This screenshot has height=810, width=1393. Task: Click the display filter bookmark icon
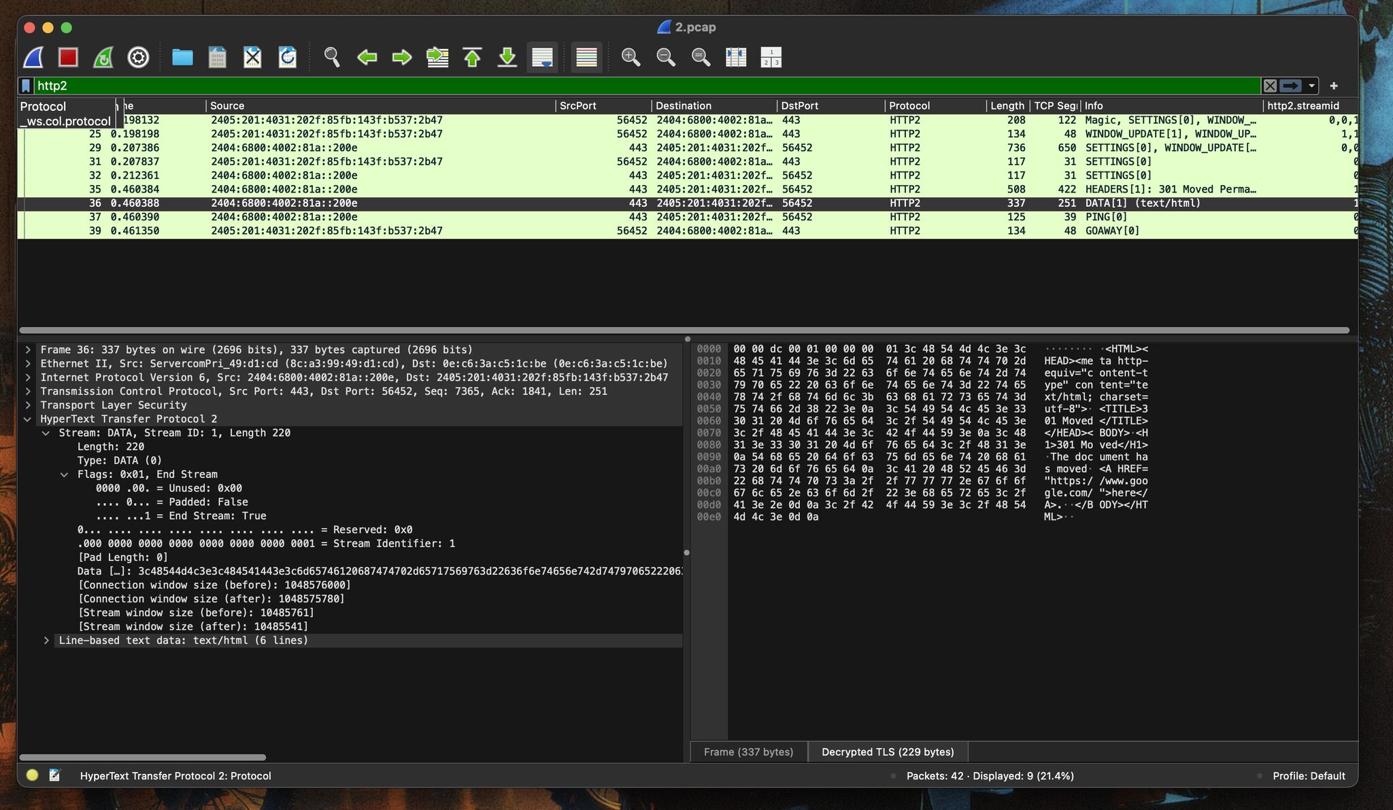click(26, 86)
